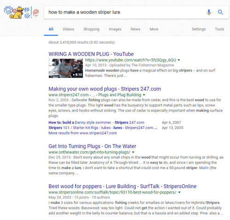Expand dropdown arrow beside Plugs and Plug Building
Screen dimensions: 230x220
click(x=144, y=95)
